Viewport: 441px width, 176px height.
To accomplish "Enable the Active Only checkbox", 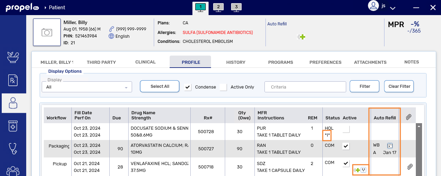I will coord(223,87).
